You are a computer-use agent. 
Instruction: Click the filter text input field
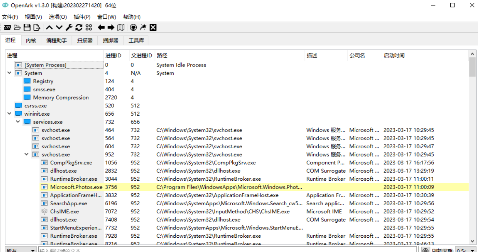137,250
